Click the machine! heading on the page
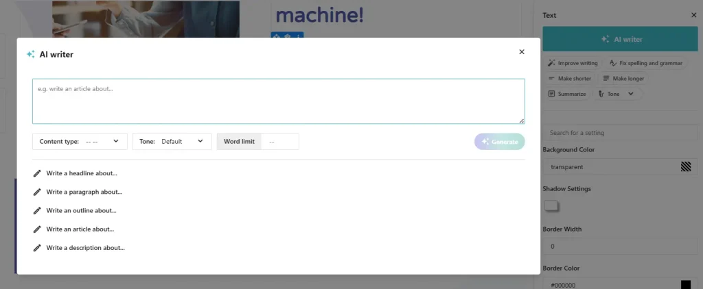 (x=320, y=15)
